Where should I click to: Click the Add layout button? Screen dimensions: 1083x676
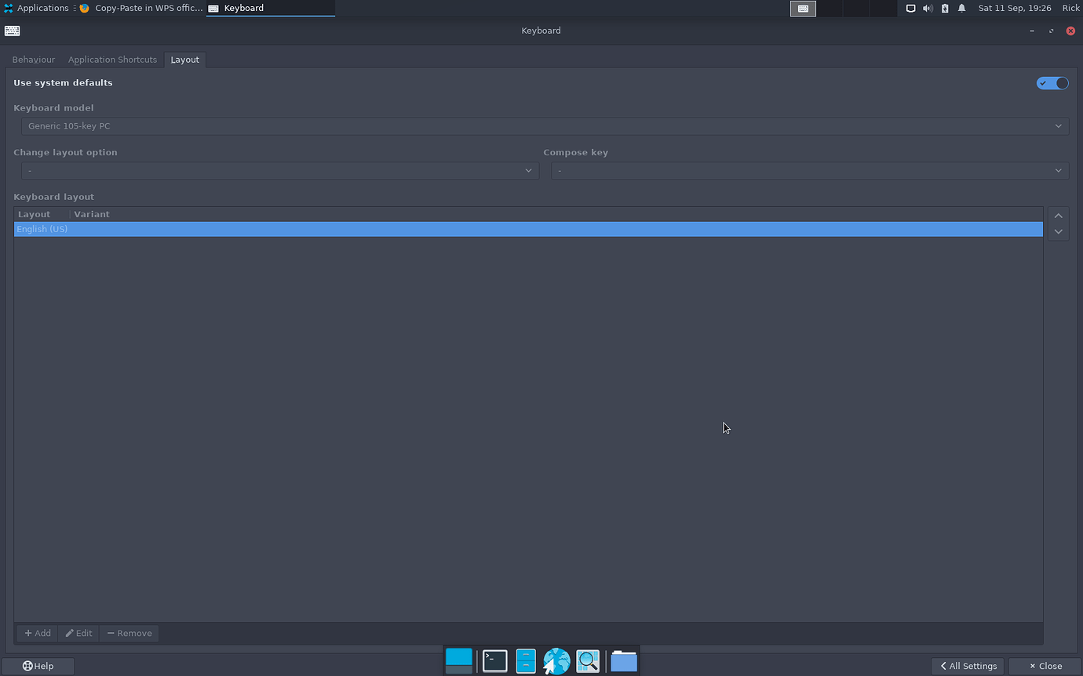[38, 633]
